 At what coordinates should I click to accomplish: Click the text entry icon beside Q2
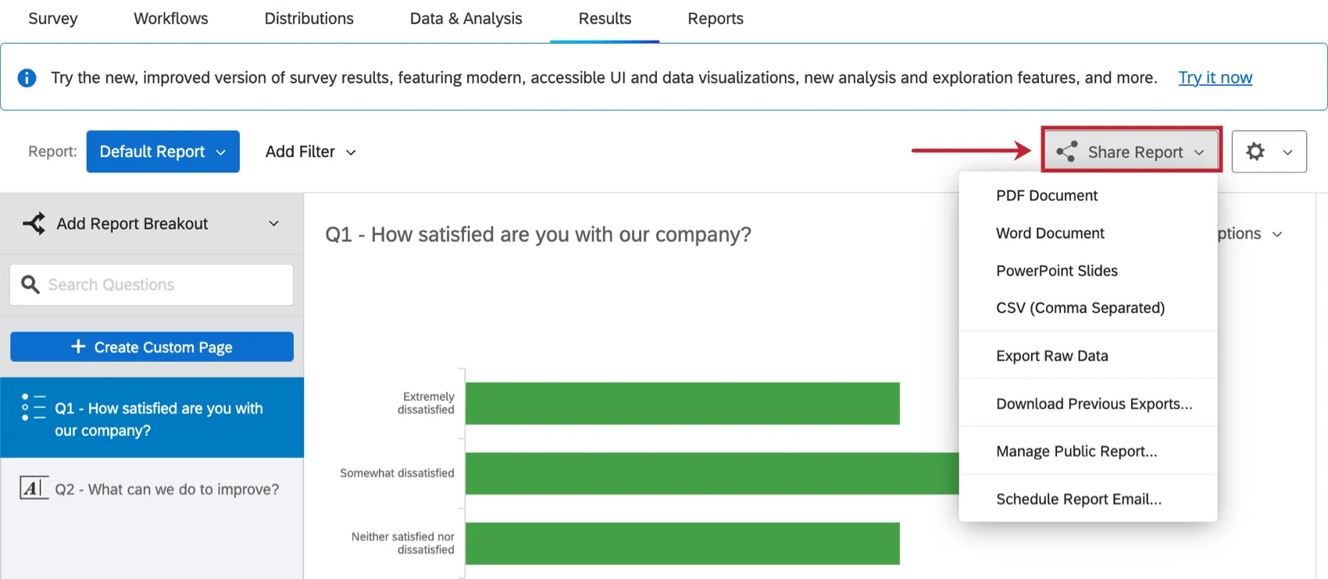pos(34,488)
